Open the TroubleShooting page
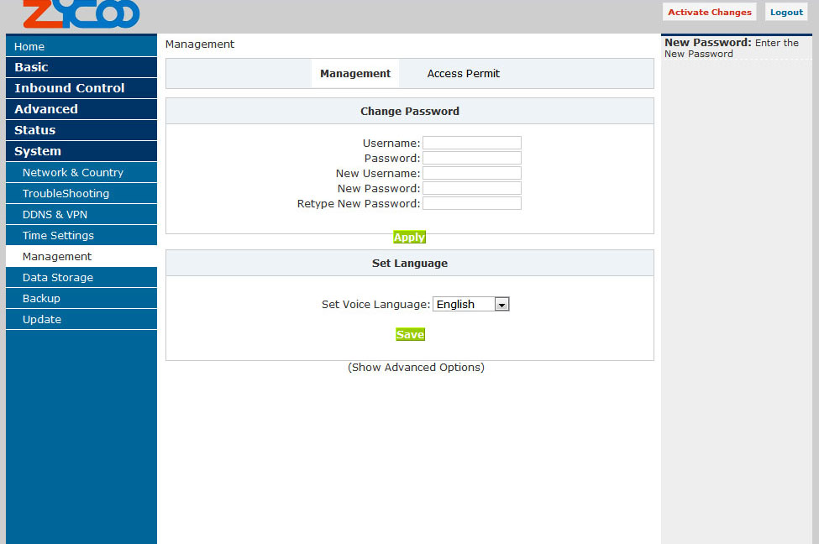The width and height of the screenshot is (819, 544). point(66,193)
